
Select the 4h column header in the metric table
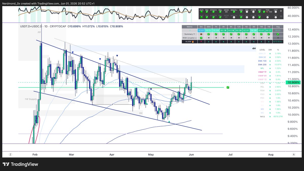click(223, 27)
